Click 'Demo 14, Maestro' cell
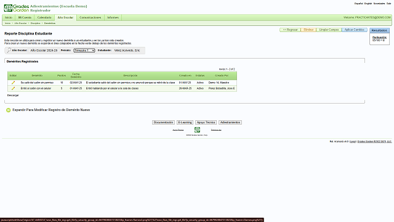 pyautogui.click(x=219, y=83)
